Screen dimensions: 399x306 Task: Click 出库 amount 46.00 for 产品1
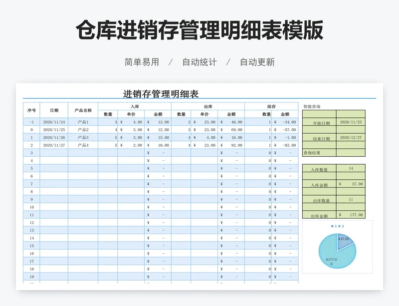point(231,122)
